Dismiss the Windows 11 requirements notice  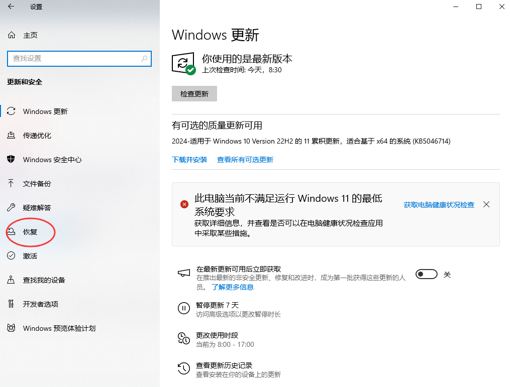(486, 204)
